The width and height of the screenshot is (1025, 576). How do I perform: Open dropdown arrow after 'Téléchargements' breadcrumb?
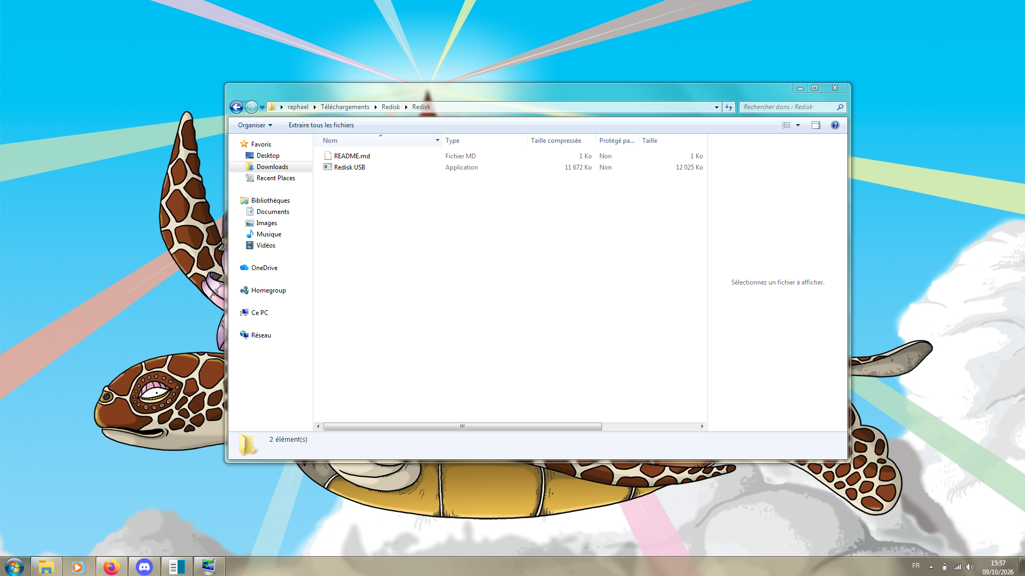click(375, 107)
